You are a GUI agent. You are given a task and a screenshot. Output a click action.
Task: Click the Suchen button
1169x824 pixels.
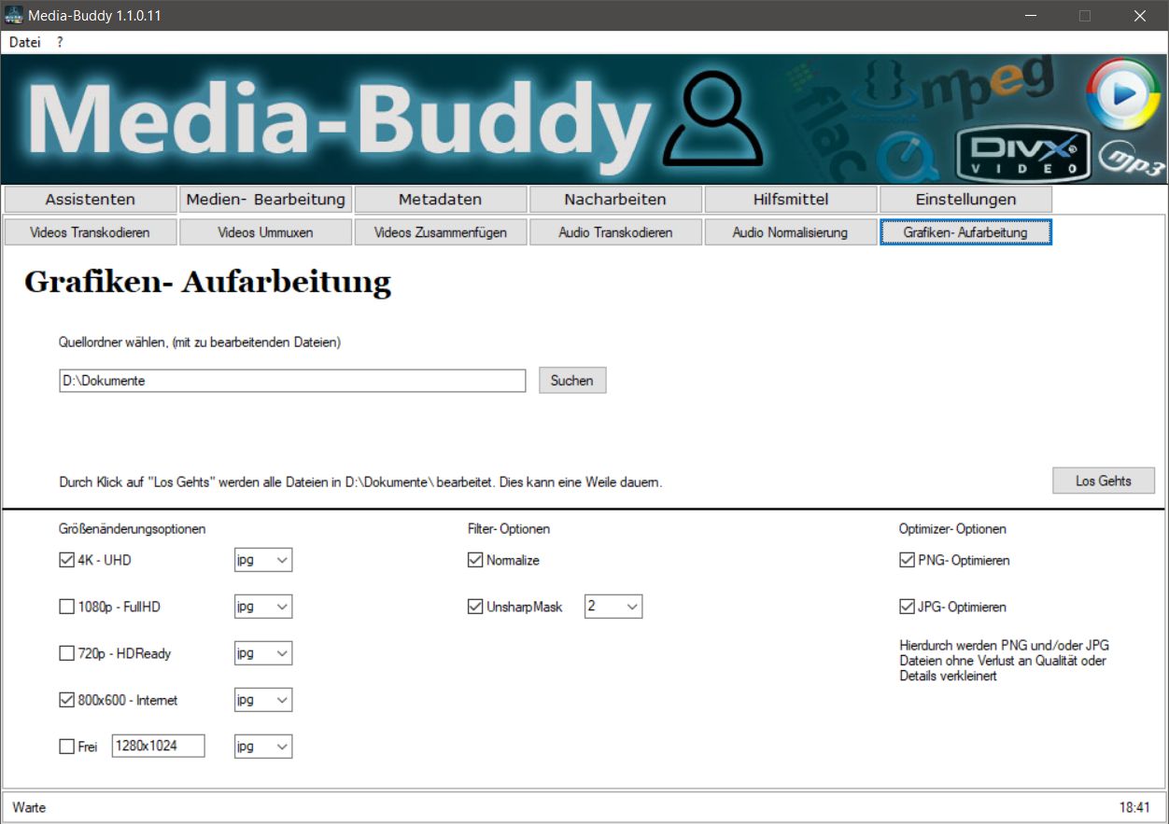point(572,381)
